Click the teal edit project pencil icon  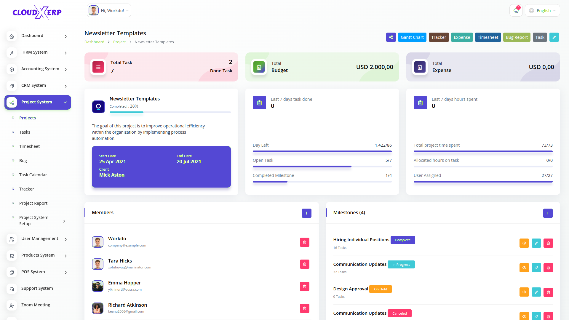[554, 37]
